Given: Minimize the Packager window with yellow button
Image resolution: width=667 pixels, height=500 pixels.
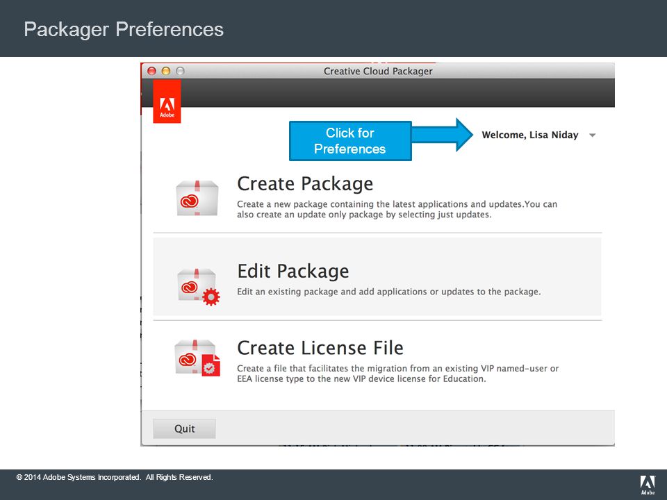Looking at the screenshot, I should pyautogui.click(x=166, y=71).
